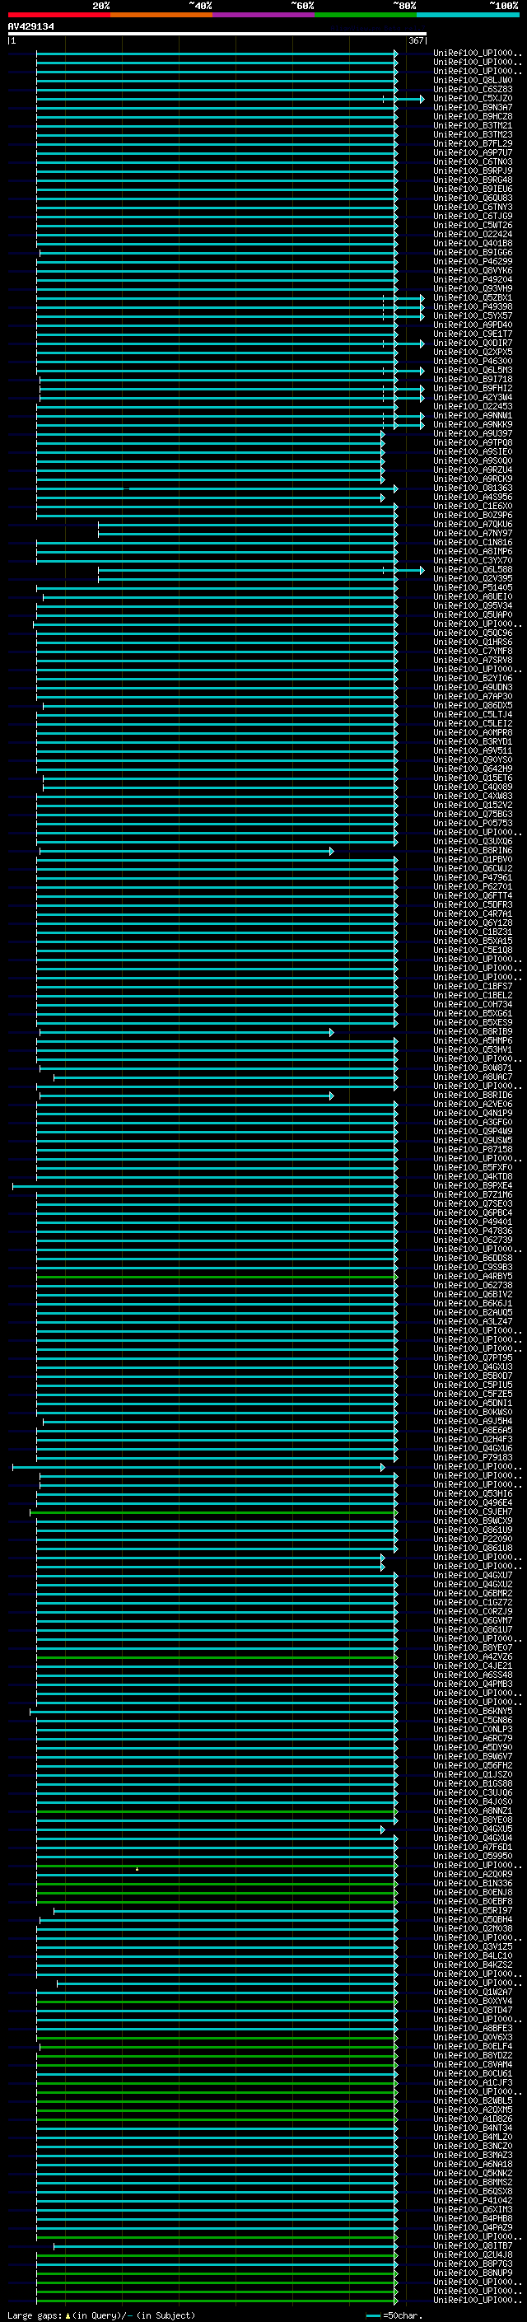Click the purple ~60% identity color bar
The height and width of the screenshot is (2322, 527).
pyautogui.click(x=263, y=15)
